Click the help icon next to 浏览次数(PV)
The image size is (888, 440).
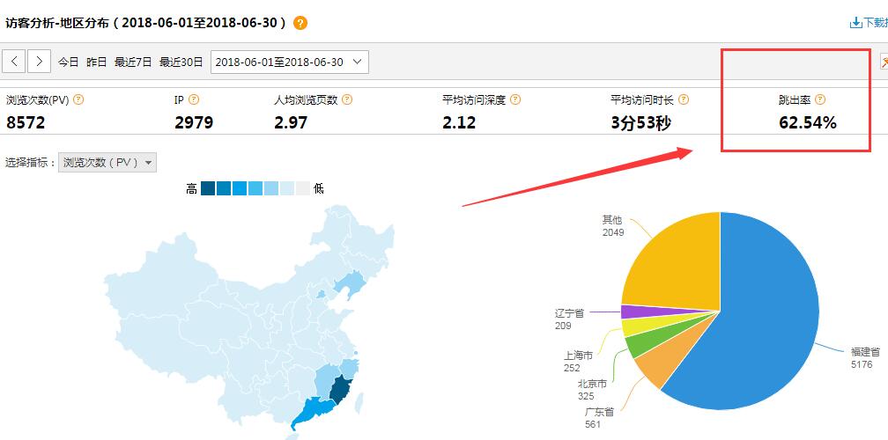coord(79,100)
